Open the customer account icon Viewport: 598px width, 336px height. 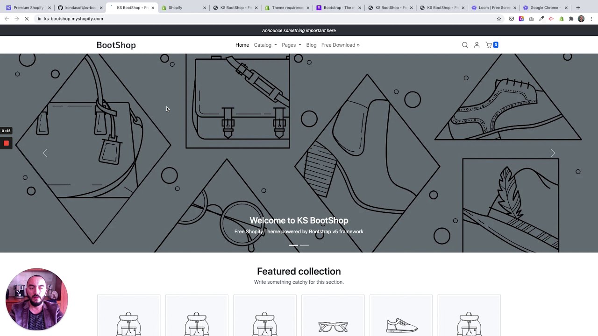pyautogui.click(x=477, y=45)
